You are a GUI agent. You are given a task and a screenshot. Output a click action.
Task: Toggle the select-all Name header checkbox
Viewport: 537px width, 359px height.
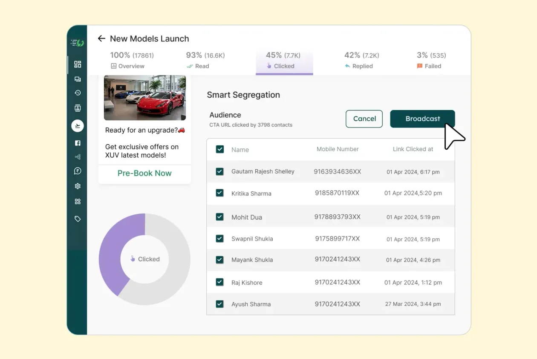(219, 149)
